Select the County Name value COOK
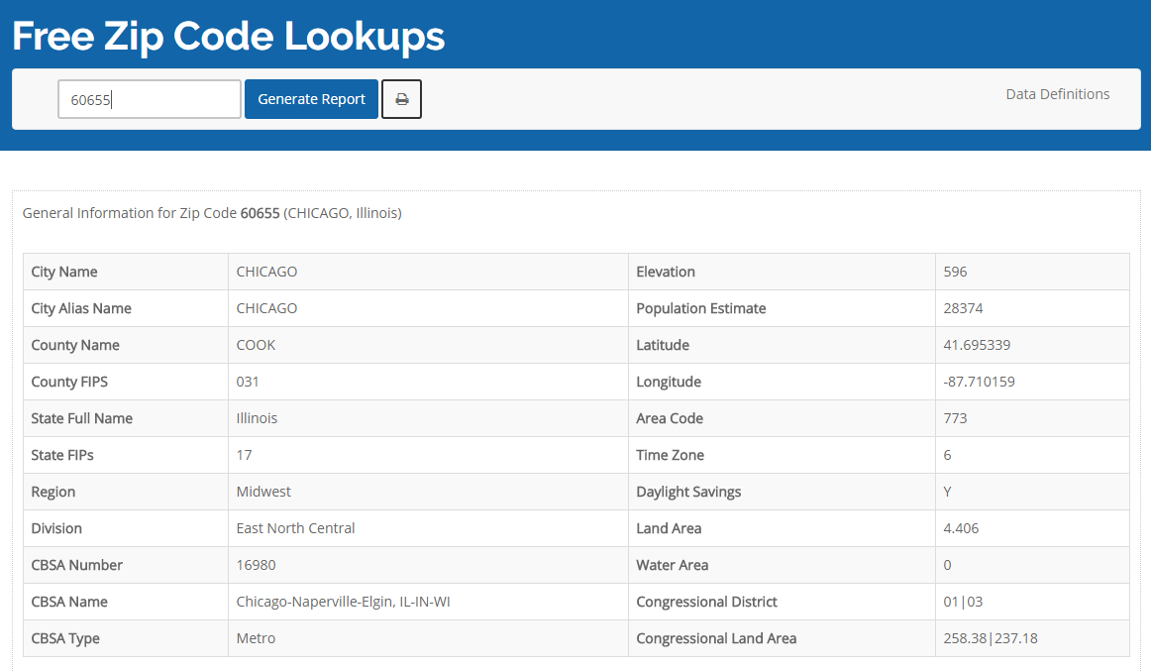The image size is (1151, 671). (257, 345)
